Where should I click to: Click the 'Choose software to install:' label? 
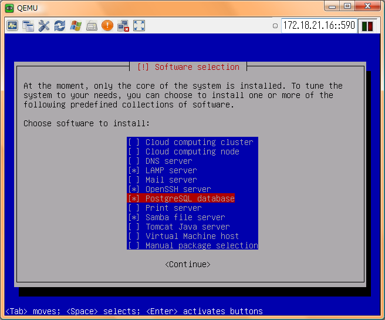click(x=86, y=123)
